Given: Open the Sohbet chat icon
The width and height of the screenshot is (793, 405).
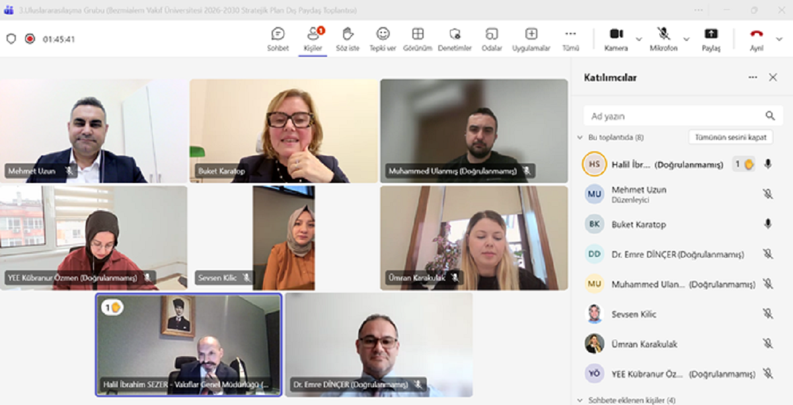Looking at the screenshot, I should click(x=278, y=34).
